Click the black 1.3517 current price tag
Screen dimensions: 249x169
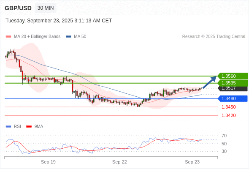[x=232, y=88]
